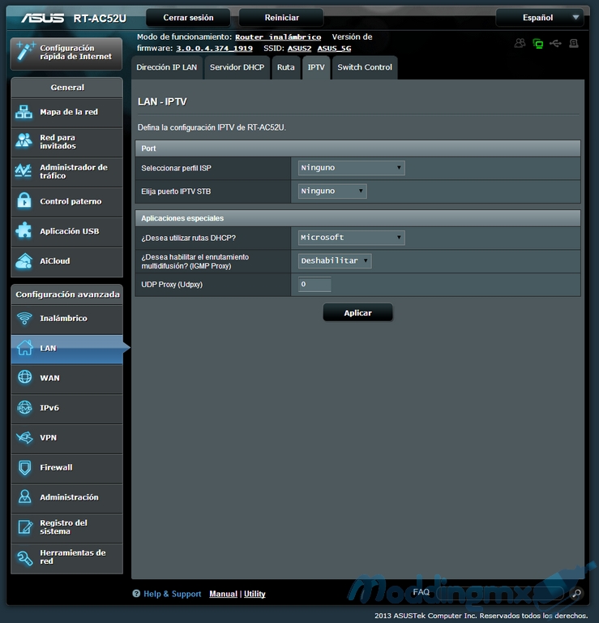The height and width of the screenshot is (623, 599).
Task: Open the Inalámbrico menu item
Action: coord(66,319)
